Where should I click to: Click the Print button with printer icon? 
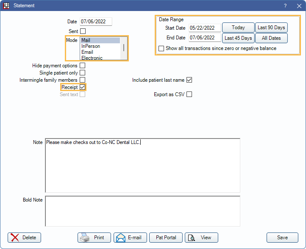click(x=94, y=238)
